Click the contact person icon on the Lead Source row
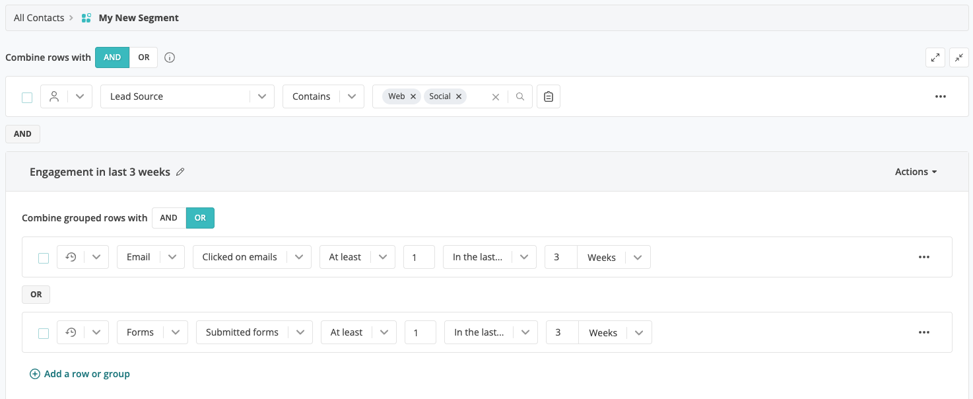Screen dimensions: 973x399 click(x=54, y=96)
